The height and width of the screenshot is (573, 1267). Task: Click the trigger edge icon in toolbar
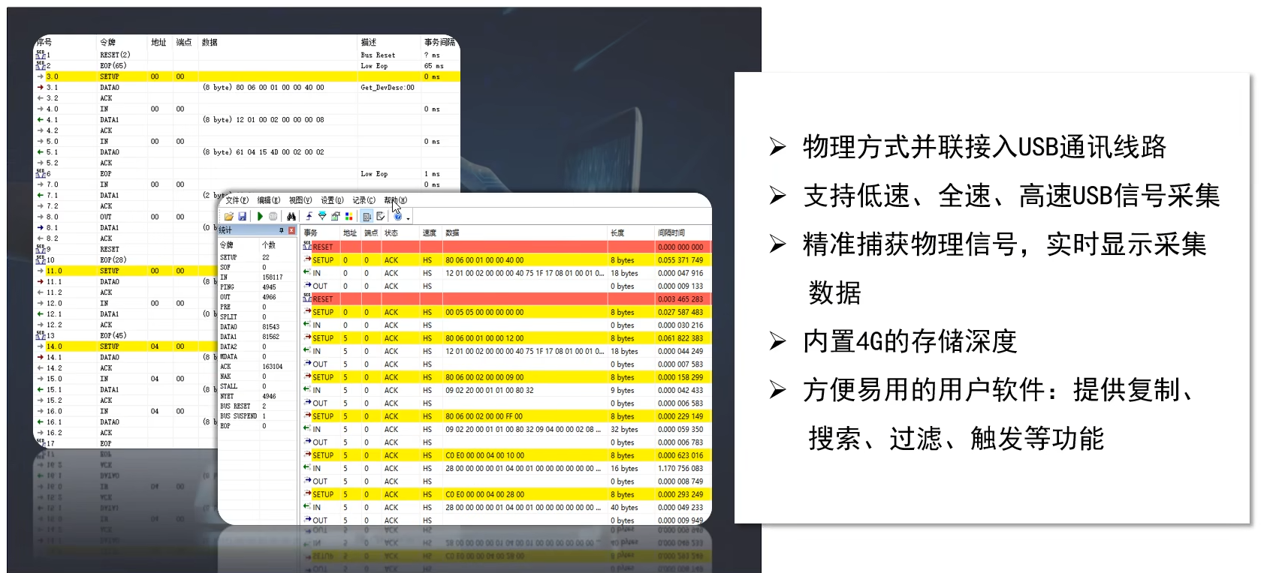(309, 217)
